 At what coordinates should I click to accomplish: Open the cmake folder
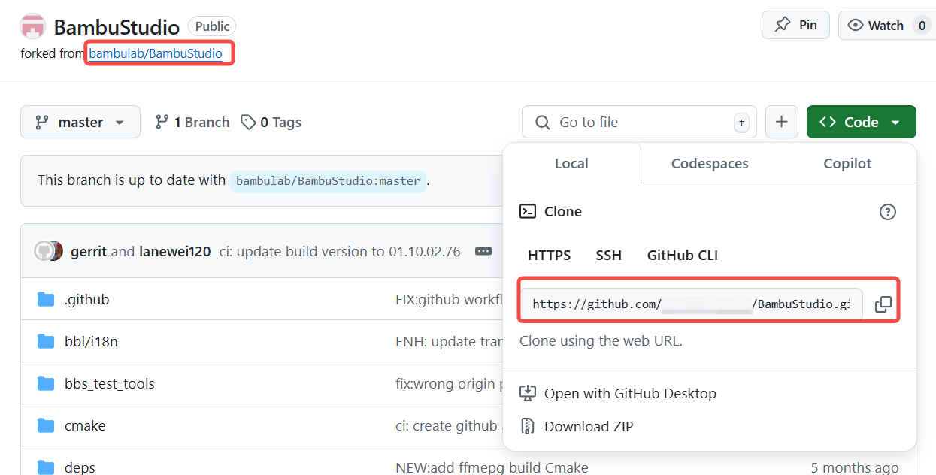(85, 425)
